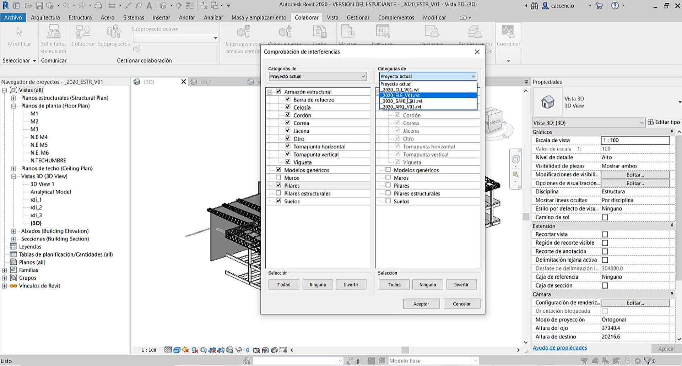
Task: Enable the Muros checkbox in left list
Action: [279, 177]
